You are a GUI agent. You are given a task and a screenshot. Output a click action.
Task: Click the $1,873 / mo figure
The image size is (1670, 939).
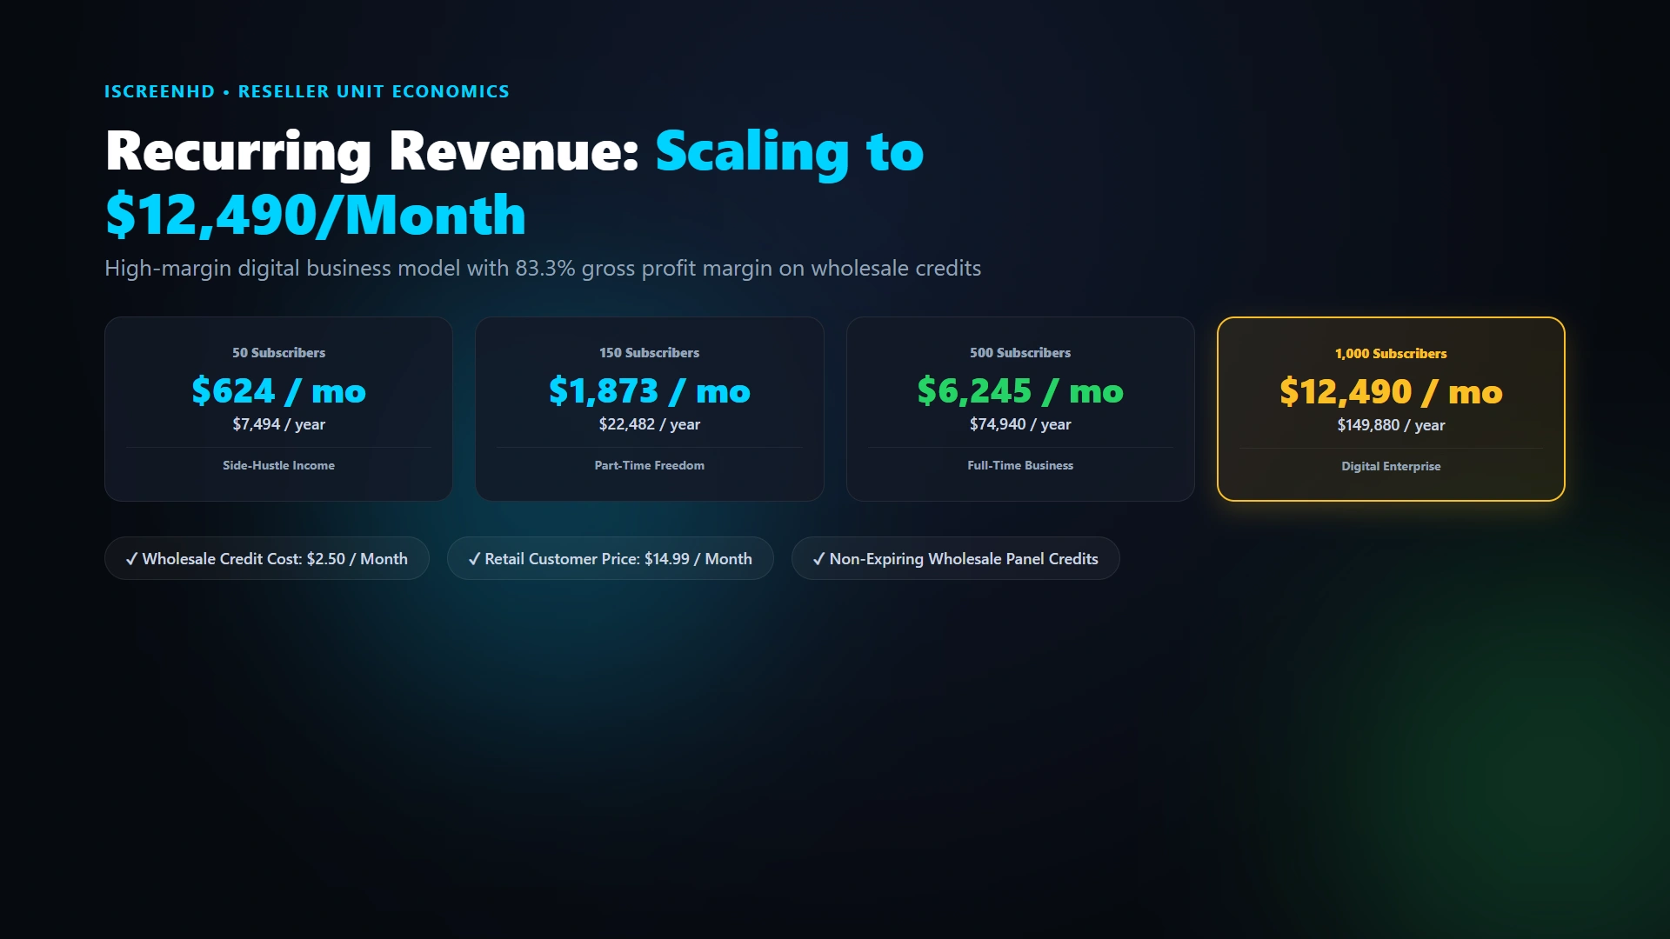(649, 391)
